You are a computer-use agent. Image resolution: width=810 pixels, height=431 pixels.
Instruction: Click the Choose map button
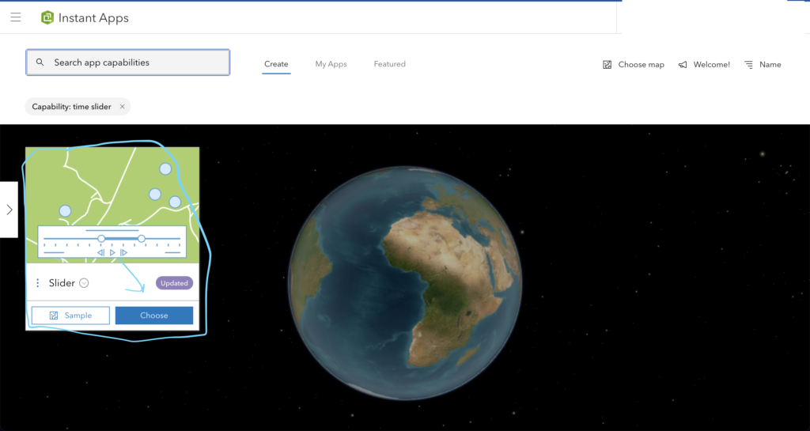(x=634, y=65)
